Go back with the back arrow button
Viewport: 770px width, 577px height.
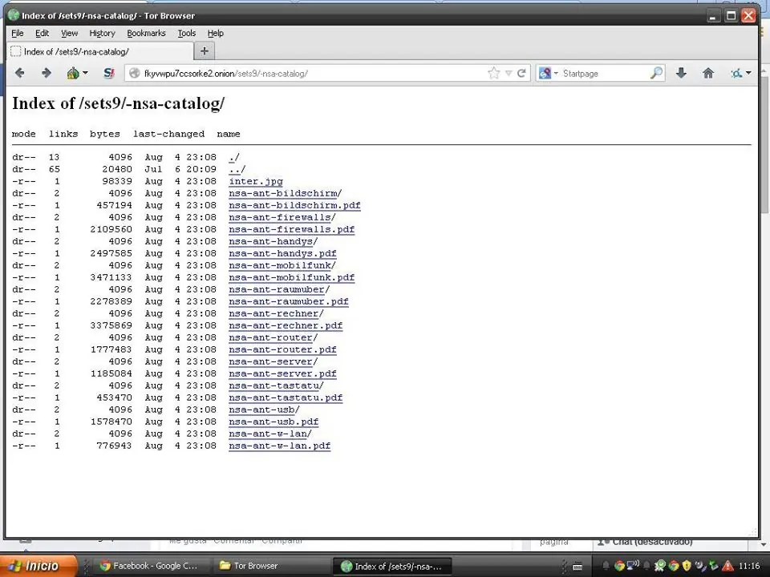(x=19, y=73)
